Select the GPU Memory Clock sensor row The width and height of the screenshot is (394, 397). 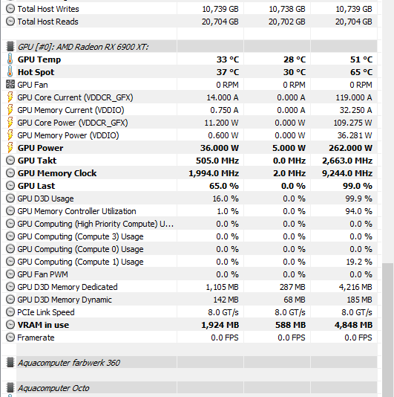pos(189,173)
